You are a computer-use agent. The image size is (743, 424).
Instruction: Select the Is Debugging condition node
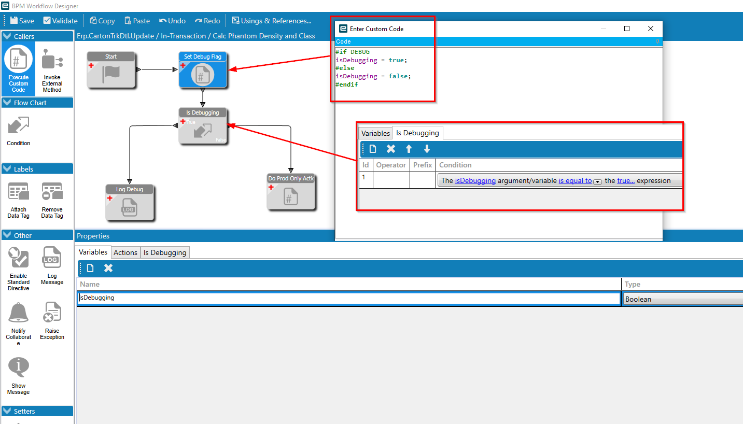pos(203,126)
